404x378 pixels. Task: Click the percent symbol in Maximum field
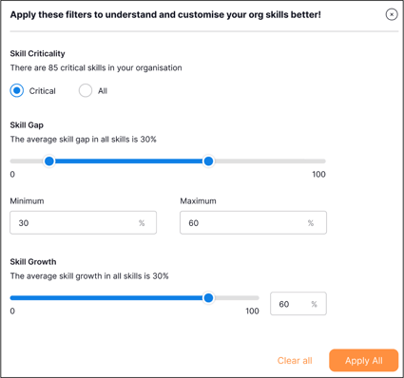click(311, 223)
